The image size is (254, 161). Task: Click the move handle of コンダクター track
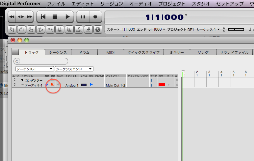click(14, 80)
